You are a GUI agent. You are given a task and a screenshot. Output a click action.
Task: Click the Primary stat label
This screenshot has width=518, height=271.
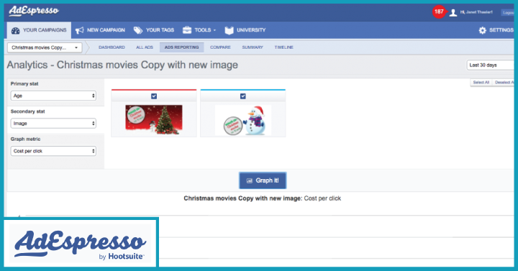[24, 84]
